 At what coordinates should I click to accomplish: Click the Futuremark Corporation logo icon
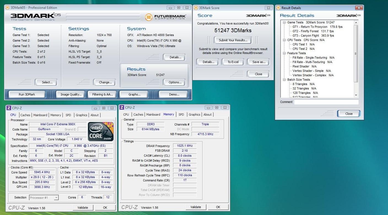[x=149, y=17]
